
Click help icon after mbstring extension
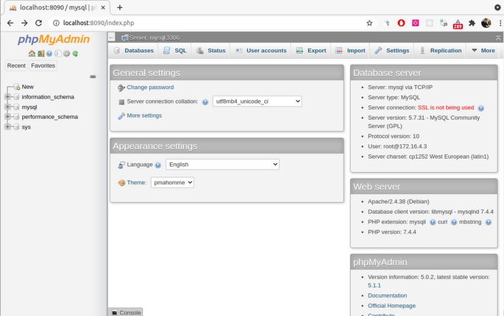[489, 222]
